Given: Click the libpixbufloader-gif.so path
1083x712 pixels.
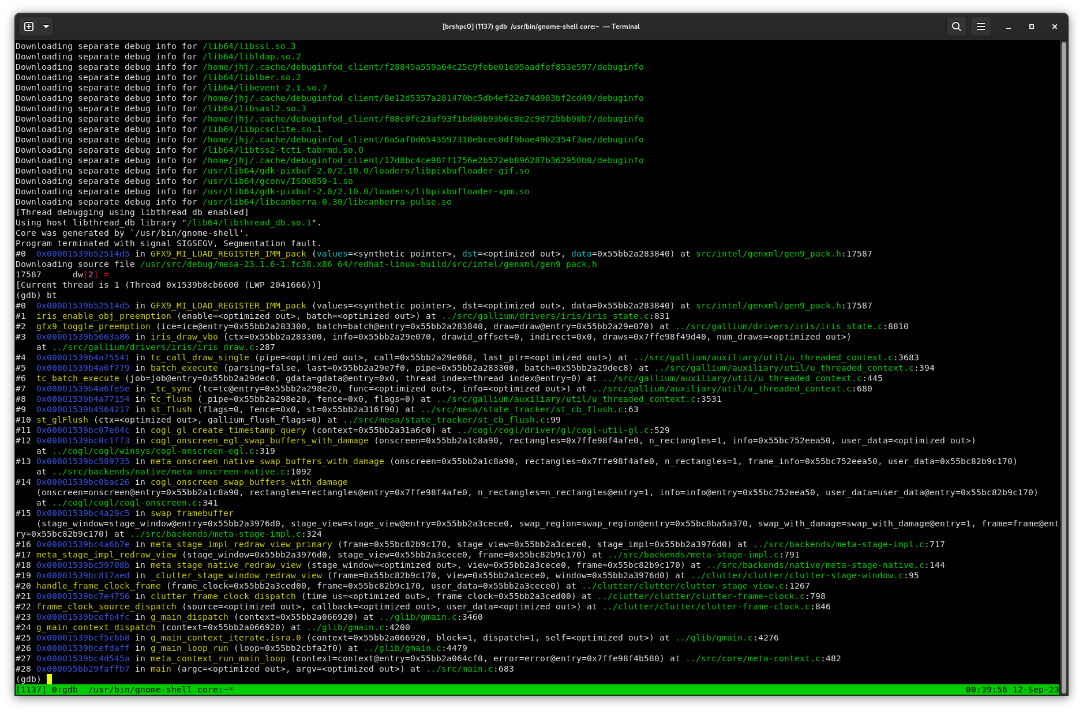Looking at the screenshot, I should 366,171.
